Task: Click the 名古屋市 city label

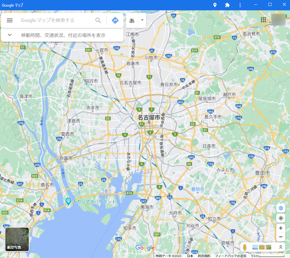Action: [149, 117]
